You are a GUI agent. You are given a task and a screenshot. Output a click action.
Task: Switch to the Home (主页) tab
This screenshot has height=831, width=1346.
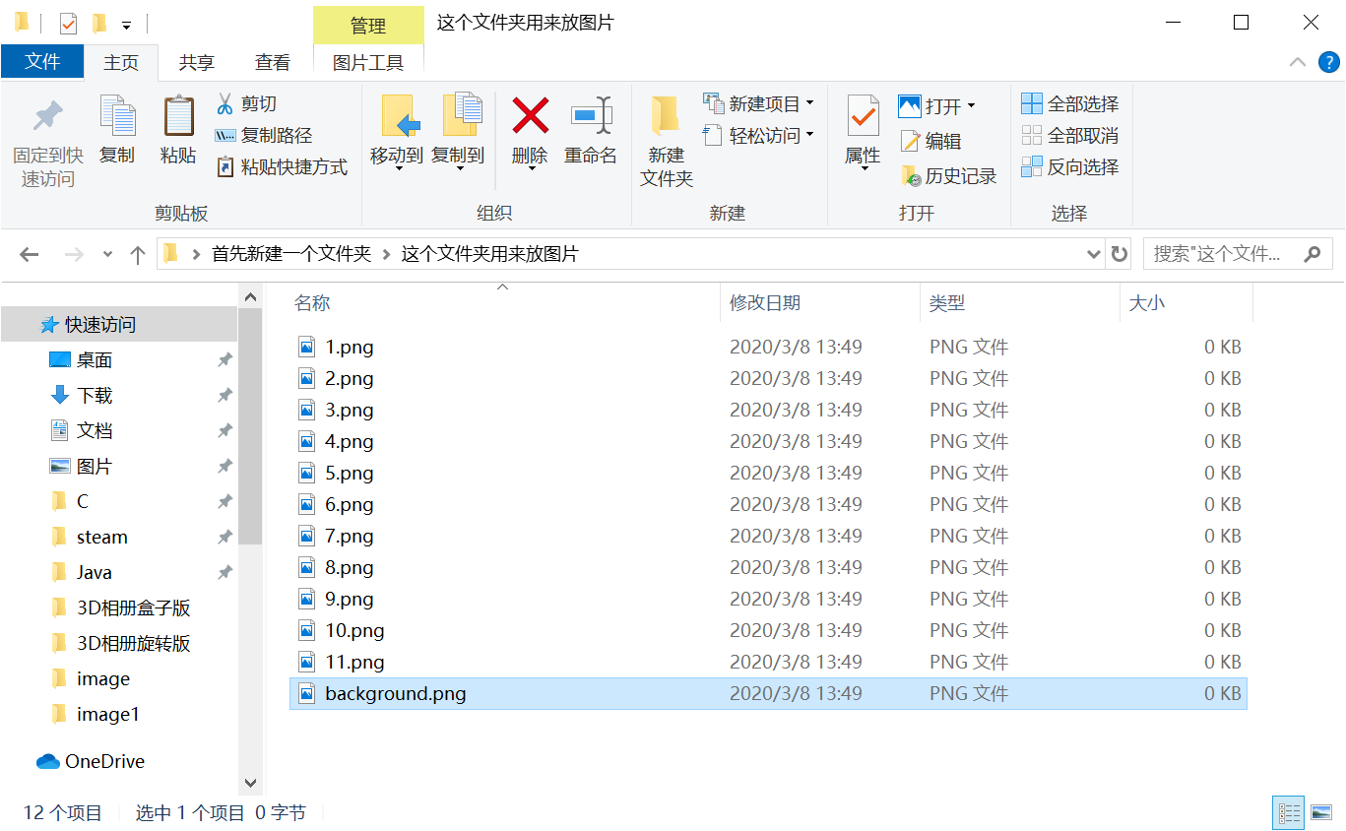coord(121,62)
